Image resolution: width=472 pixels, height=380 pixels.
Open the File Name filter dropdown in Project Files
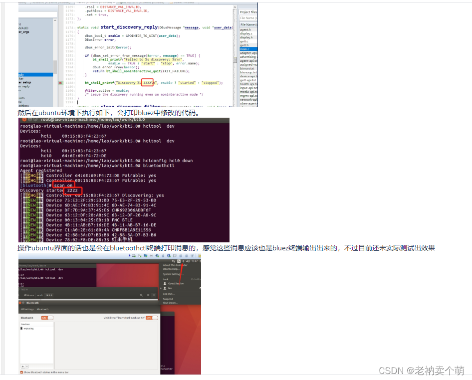point(248,18)
